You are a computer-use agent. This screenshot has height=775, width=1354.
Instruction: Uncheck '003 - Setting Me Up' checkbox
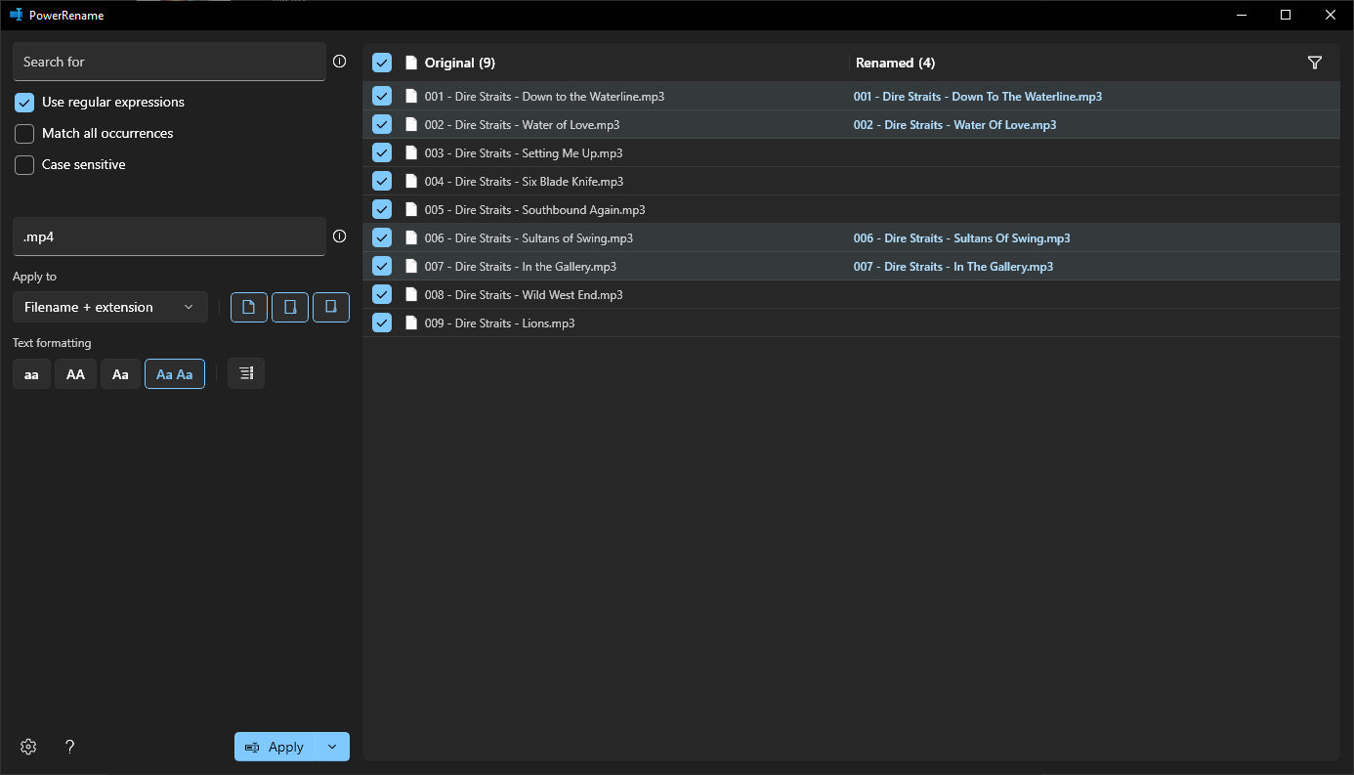[382, 152]
